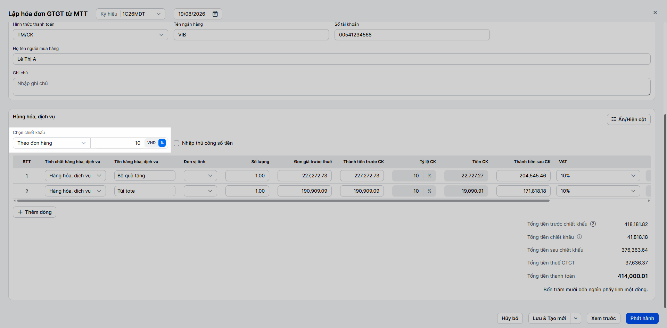Click the Thành tiền trước CK column header

point(364,162)
